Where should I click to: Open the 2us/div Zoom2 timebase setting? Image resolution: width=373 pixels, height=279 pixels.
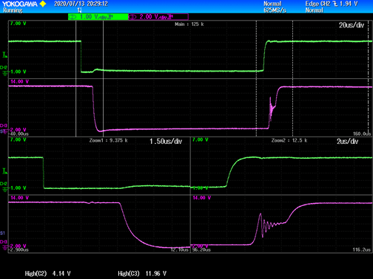pyautogui.click(x=347, y=141)
